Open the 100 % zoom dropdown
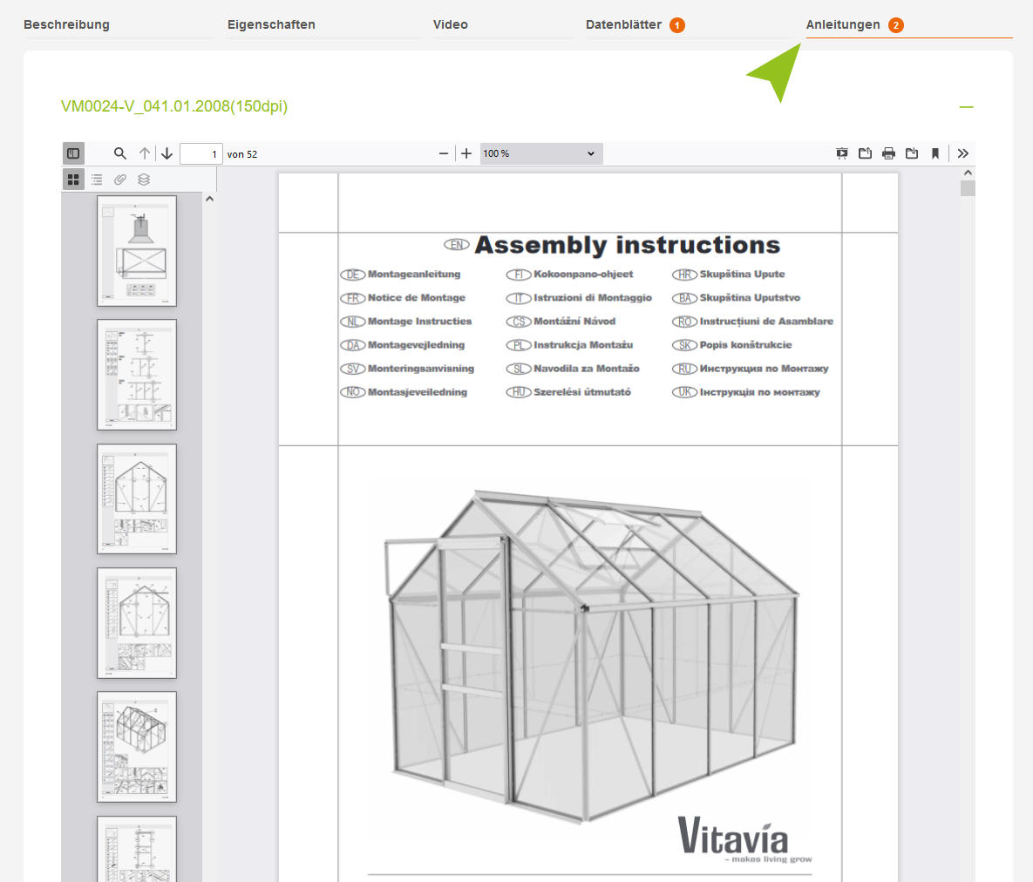Image resolution: width=1033 pixels, height=882 pixels. [540, 153]
